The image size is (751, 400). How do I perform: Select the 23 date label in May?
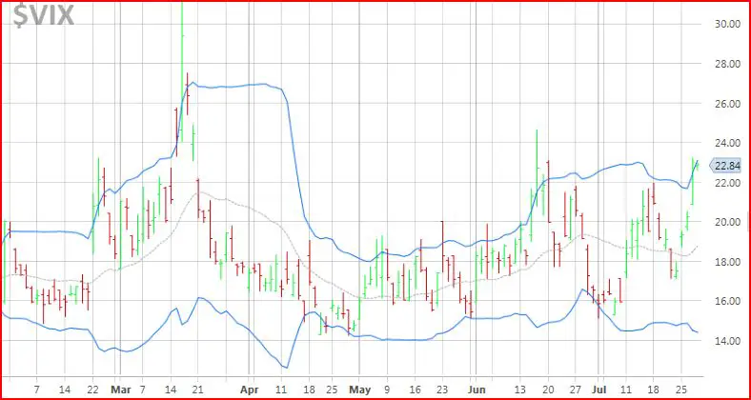tap(443, 390)
